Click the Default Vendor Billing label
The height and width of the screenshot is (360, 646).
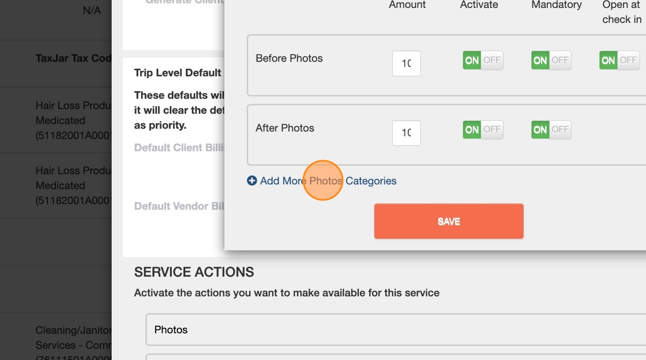179,206
